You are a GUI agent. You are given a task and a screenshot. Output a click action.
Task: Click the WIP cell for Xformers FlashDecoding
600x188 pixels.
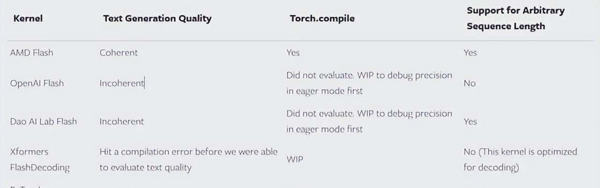294,160
